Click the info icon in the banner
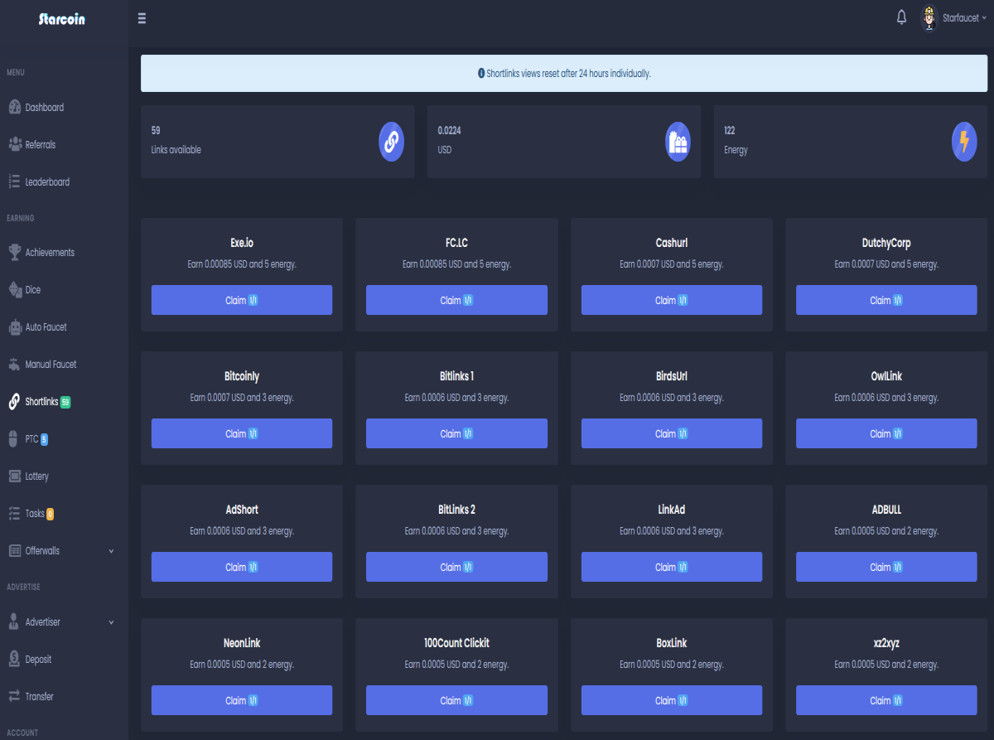Screen dimensions: 994x740 coord(481,73)
